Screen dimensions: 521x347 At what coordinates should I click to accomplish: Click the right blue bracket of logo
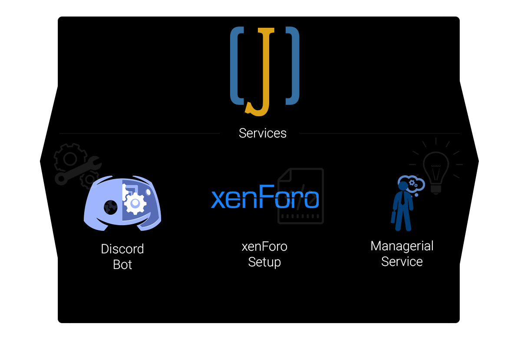point(292,65)
